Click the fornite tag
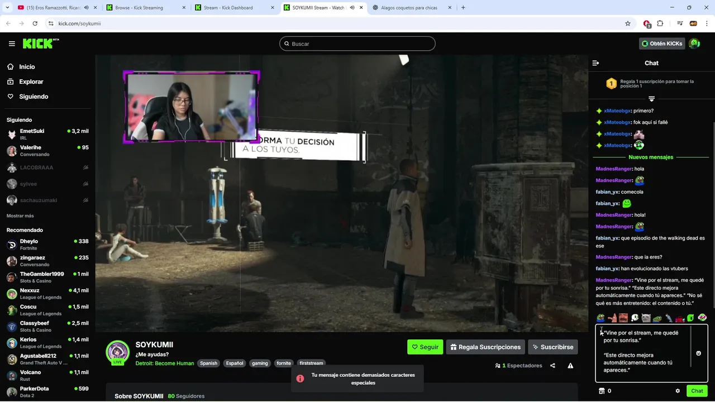 (x=284, y=363)
